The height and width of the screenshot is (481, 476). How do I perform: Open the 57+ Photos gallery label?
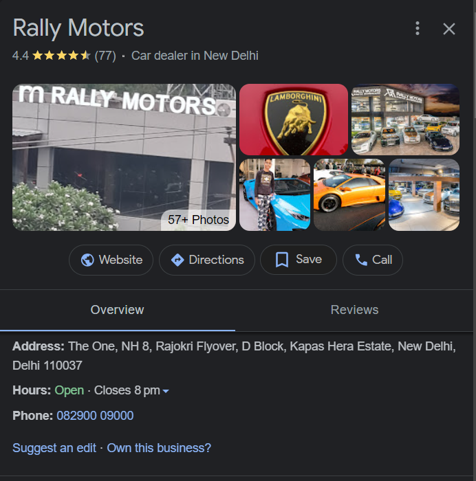pyautogui.click(x=198, y=220)
